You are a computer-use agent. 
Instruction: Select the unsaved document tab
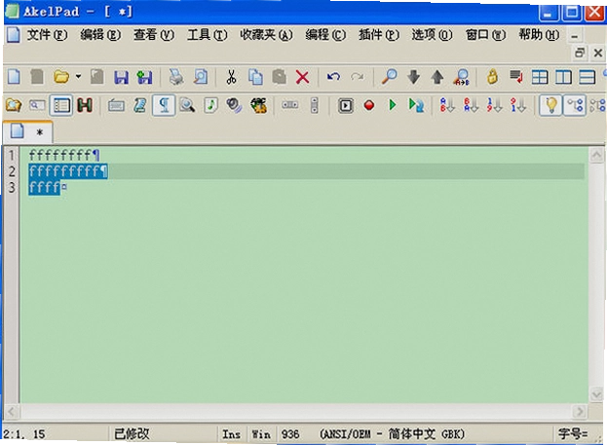pos(28,132)
